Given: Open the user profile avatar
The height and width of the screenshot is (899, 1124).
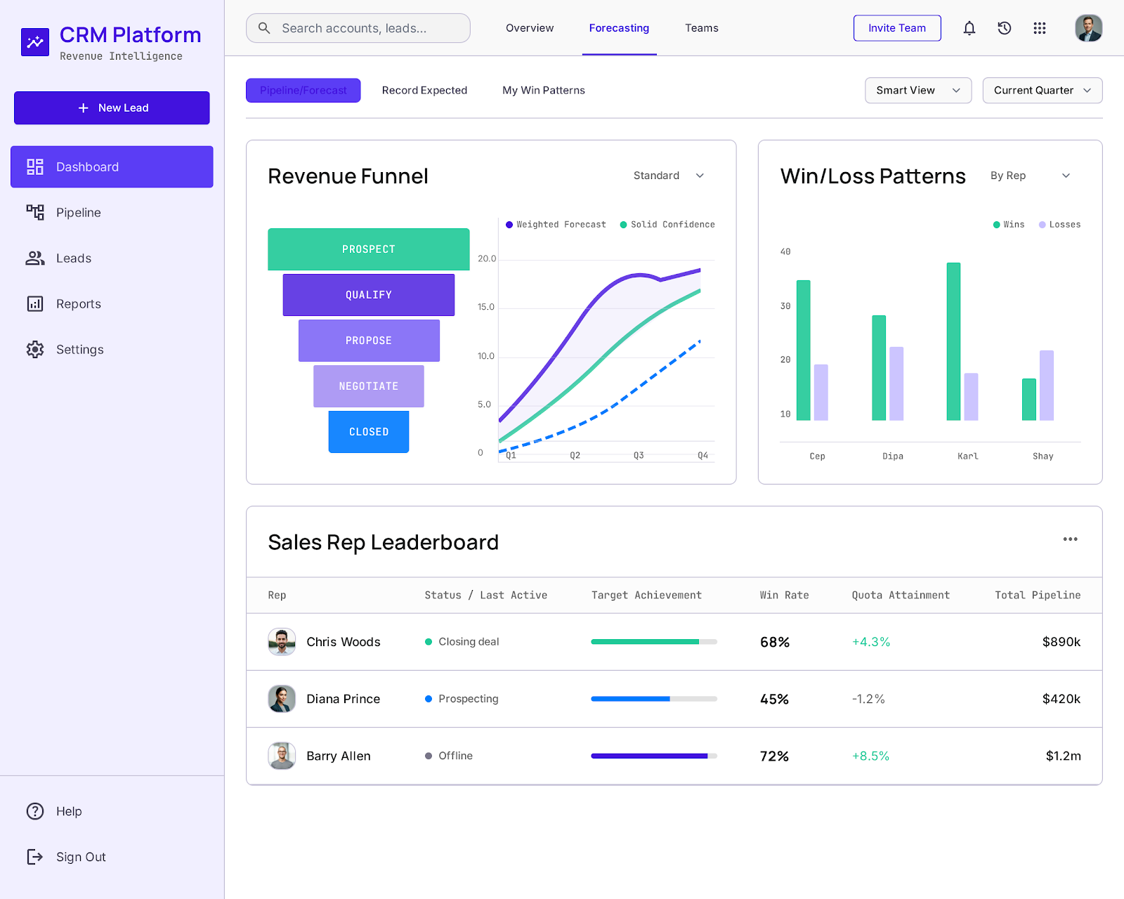Looking at the screenshot, I should (x=1089, y=28).
